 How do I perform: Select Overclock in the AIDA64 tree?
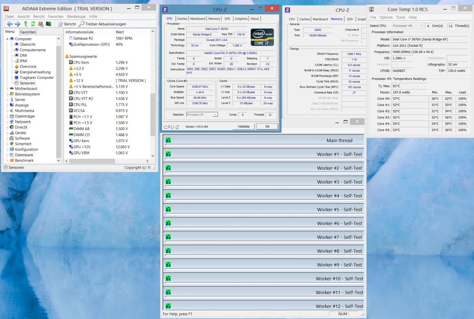tap(28, 66)
